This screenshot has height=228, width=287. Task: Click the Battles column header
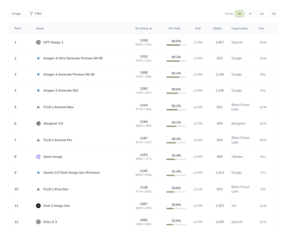[218, 28]
